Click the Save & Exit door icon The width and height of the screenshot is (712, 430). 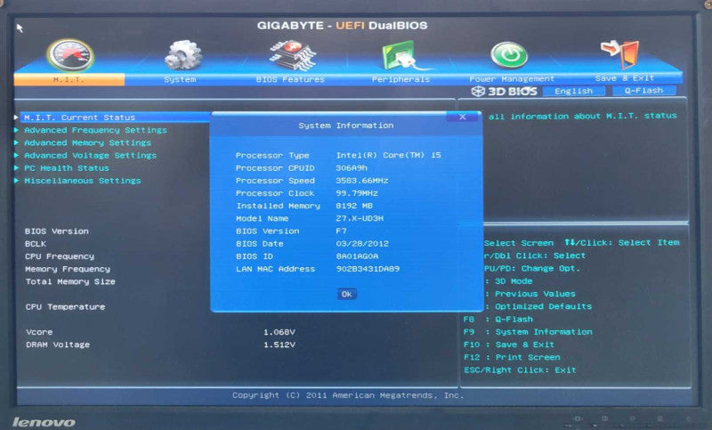click(x=620, y=53)
